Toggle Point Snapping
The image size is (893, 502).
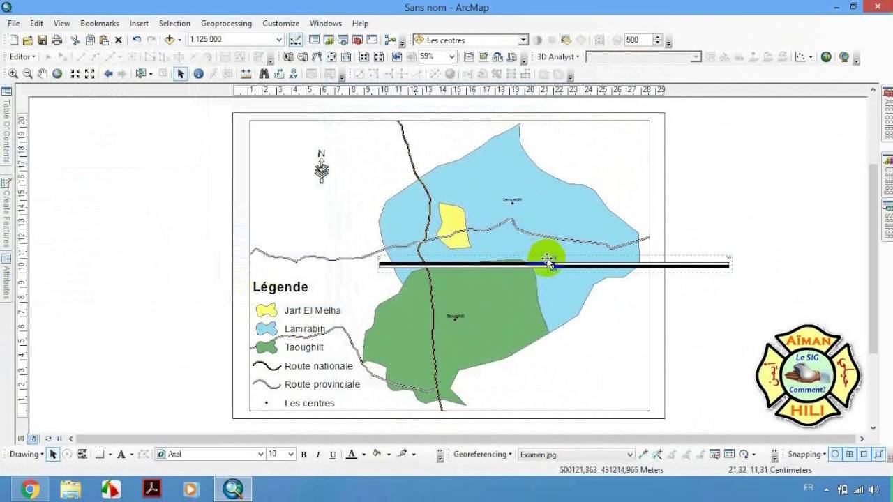point(835,455)
